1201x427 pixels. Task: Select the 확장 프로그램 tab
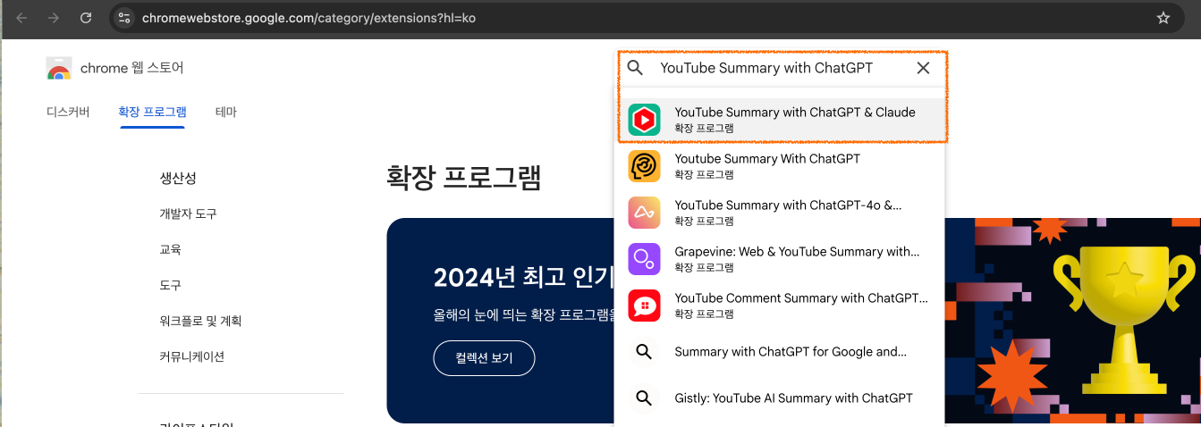coord(152,112)
